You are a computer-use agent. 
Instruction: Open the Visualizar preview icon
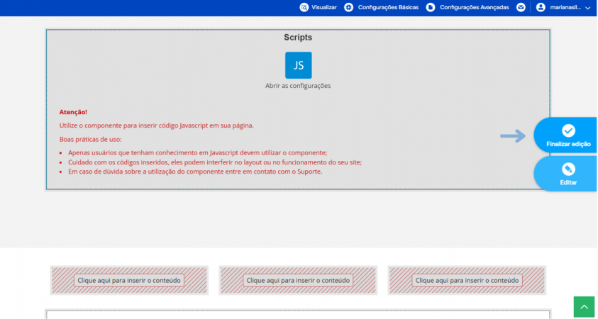point(304,8)
